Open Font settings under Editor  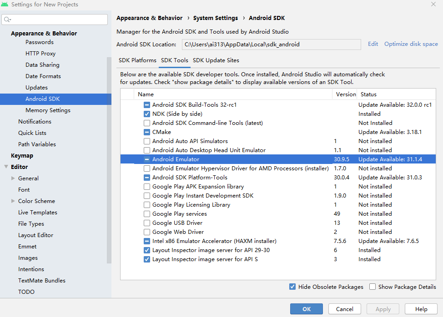pyautogui.click(x=24, y=189)
